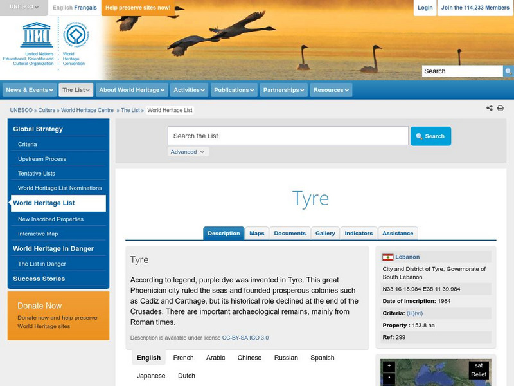Open Upstream Process in the sidebar
This screenshot has height=386, width=514.
click(x=42, y=159)
